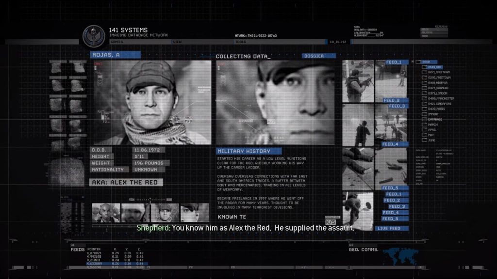Click the large Rojas portrait with scarf
The width and height of the screenshot is (497, 279).
pyautogui.click(x=152, y=103)
